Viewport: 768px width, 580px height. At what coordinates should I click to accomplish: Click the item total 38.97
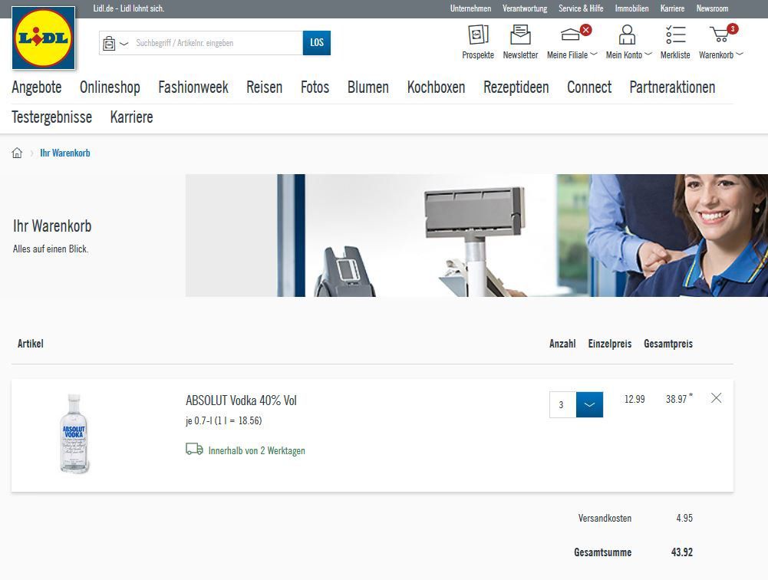point(677,399)
